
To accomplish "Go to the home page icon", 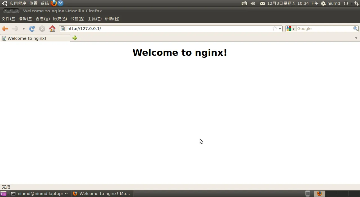I will click(x=52, y=29).
